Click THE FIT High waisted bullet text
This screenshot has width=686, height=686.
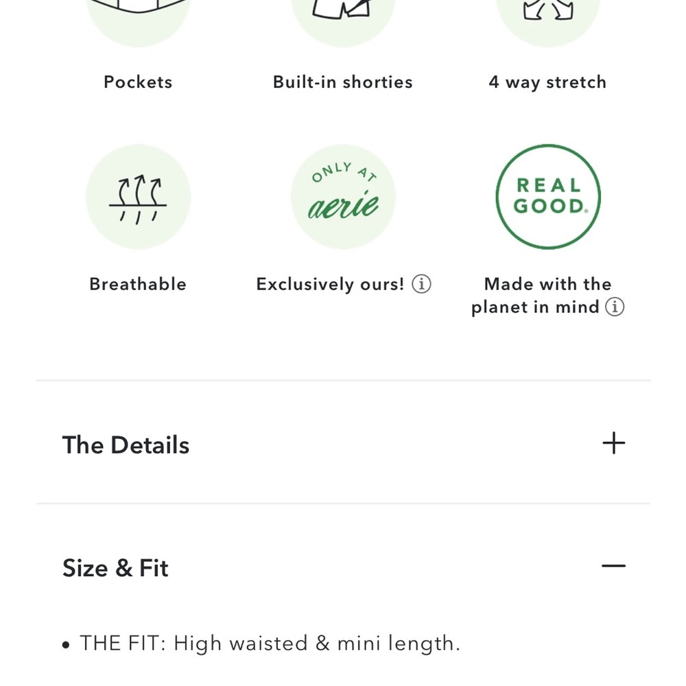point(270,643)
